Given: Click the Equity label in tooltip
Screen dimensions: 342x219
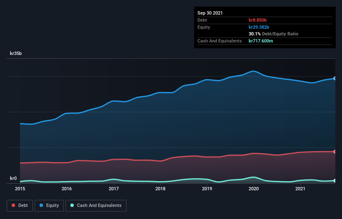Looking at the screenshot, I should pos(204,27).
